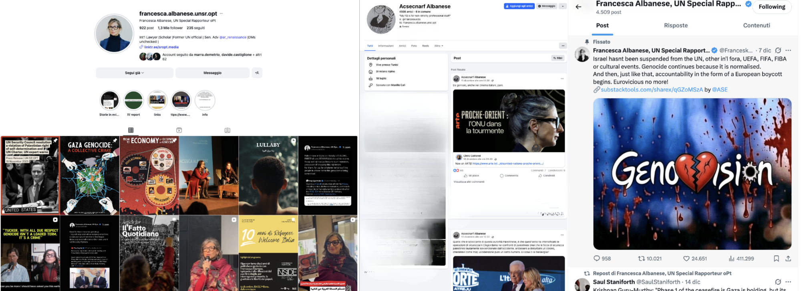Screen dimensions: 801x291
Task: Open Instagram profile picture
Action: coord(114,34)
